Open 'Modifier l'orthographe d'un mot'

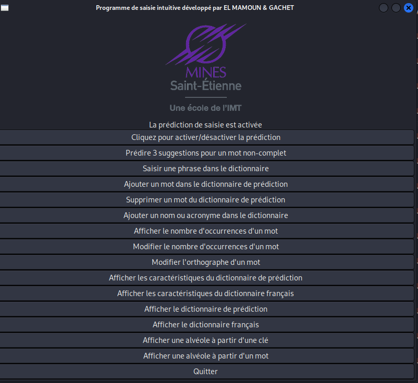[x=206, y=262]
